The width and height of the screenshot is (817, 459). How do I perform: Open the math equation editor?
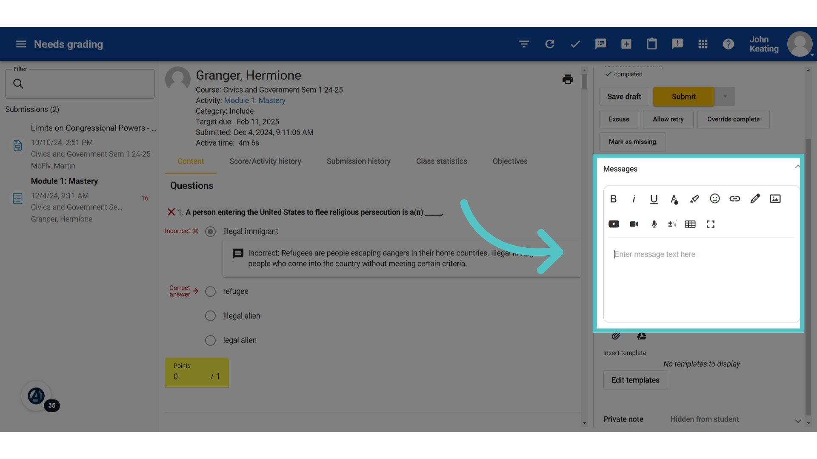(672, 224)
